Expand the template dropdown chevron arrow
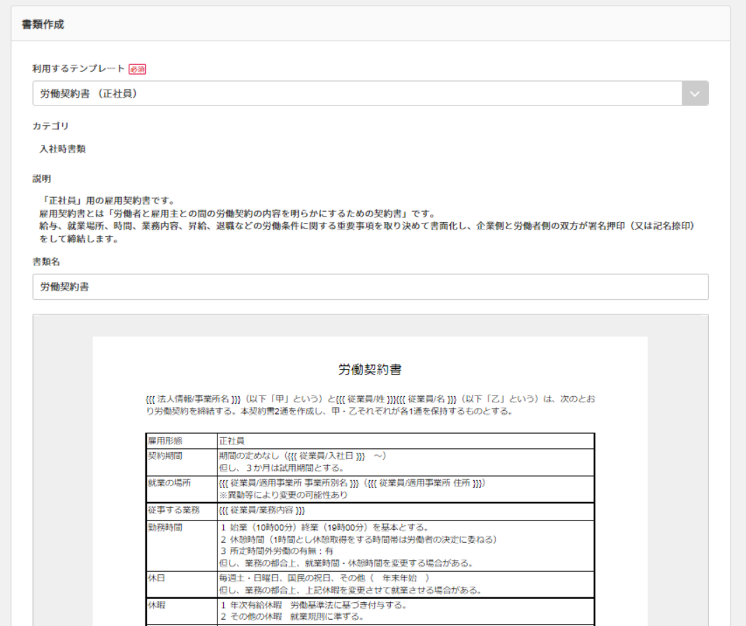 (x=695, y=94)
